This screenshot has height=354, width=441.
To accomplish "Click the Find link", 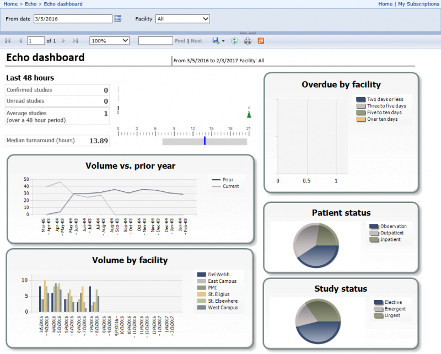I will click(x=181, y=40).
